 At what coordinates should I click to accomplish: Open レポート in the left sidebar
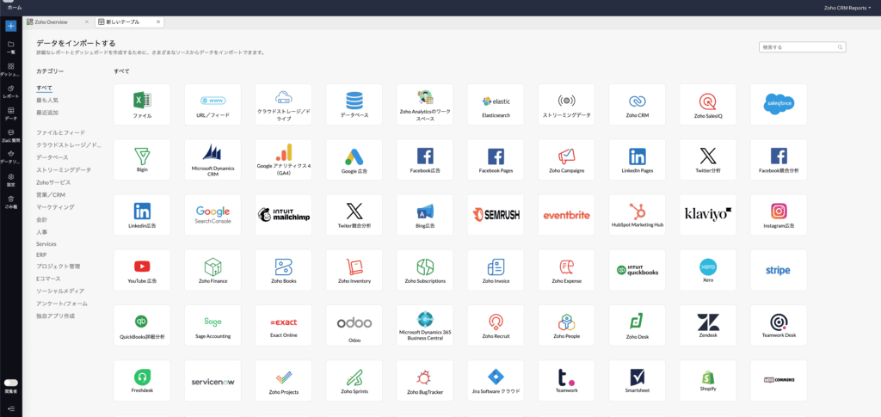[x=11, y=91]
